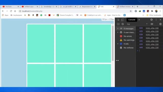This screenshot has width=163, height=92.
Task: Open the Apps bookmarks shortcut
Action: click(5, 15)
